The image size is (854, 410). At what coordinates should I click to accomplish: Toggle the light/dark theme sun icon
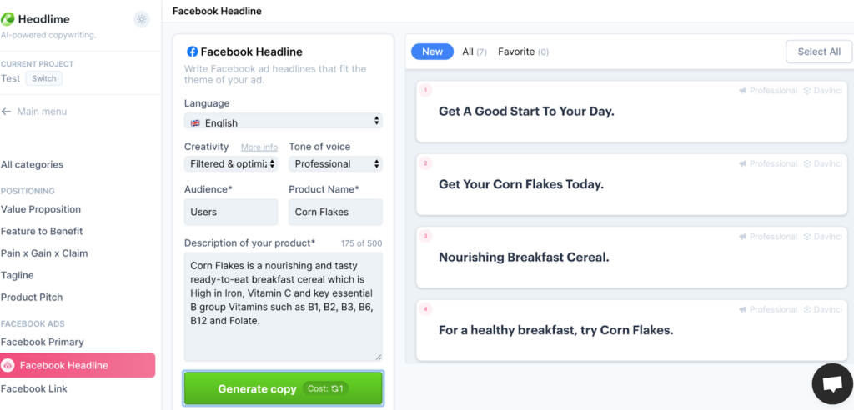142,19
